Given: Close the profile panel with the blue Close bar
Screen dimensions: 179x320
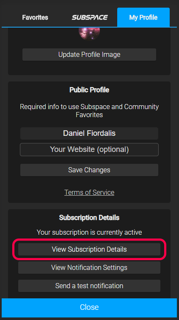Looking at the screenshot, I should pyautogui.click(x=89, y=307).
